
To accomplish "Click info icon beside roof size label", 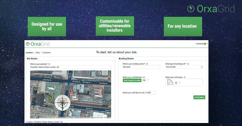I will tap(146, 93).
